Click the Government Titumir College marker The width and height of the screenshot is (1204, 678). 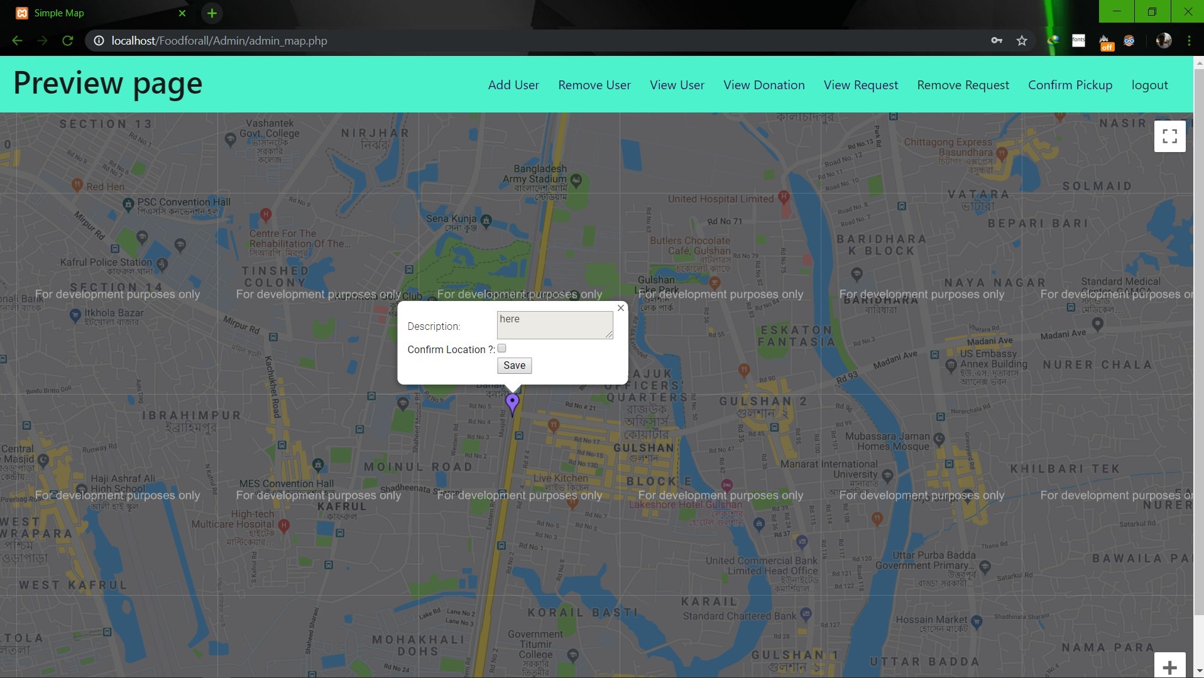[x=572, y=655]
